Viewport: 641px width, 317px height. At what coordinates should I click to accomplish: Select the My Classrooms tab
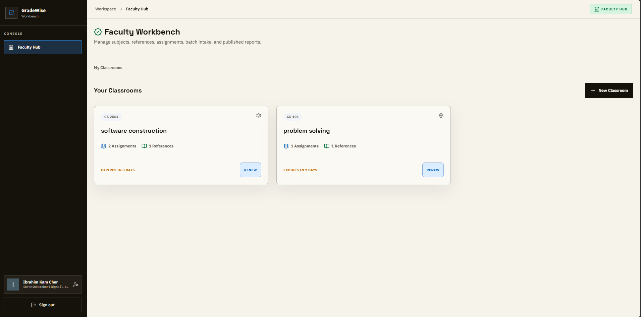[x=108, y=68]
